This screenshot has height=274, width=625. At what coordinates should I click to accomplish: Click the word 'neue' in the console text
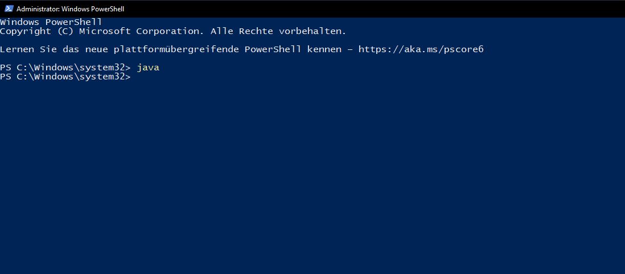[x=96, y=49]
